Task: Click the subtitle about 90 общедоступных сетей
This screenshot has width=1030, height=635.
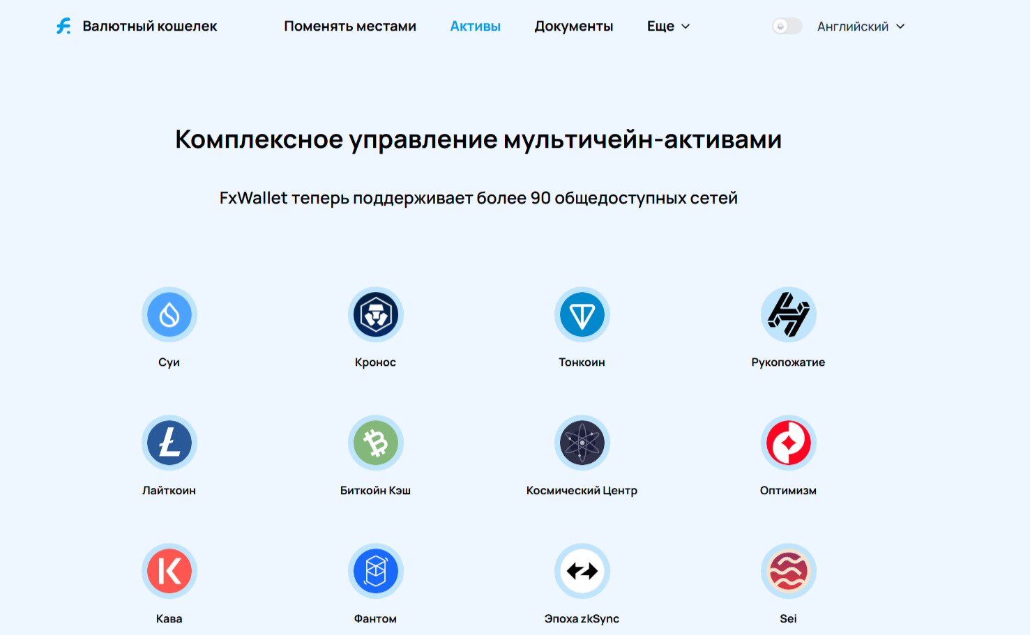Action: pyautogui.click(x=478, y=198)
